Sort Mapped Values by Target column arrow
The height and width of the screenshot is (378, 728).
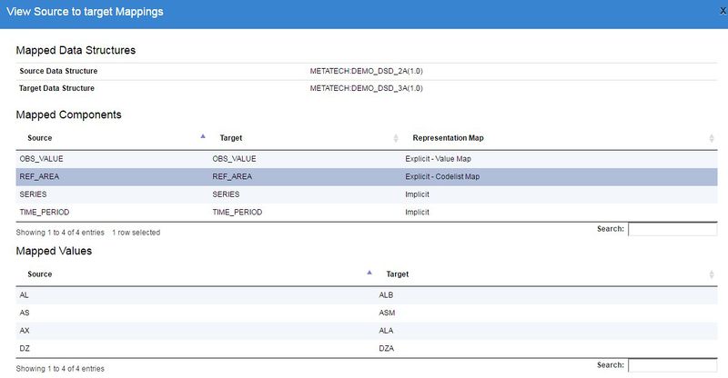click(712, 274)
